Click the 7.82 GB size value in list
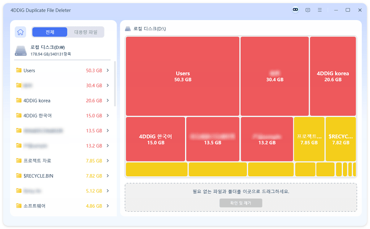The image size is (370, 229). point(94,175)
